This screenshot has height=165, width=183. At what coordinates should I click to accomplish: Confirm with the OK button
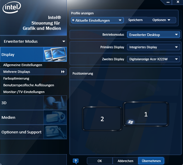100,161
